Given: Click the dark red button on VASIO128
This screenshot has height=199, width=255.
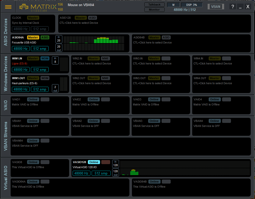Looking at the screenshot, I should (106, 162).
